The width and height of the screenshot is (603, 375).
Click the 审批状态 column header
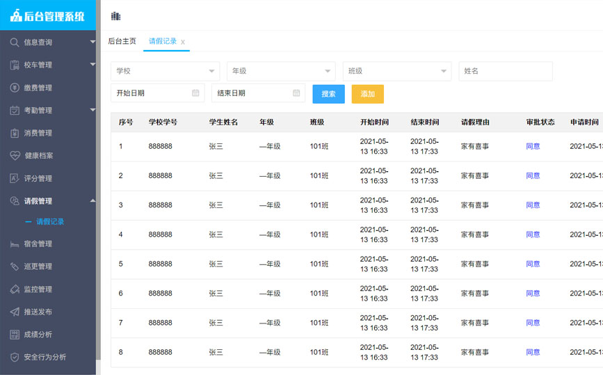click(540, 122)
